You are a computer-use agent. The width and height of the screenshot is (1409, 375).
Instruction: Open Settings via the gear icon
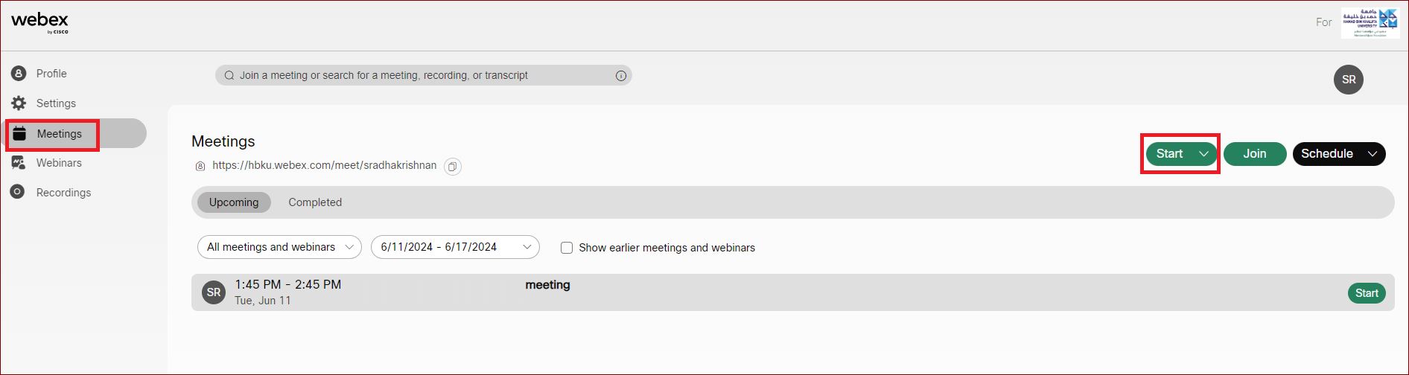[19, 103]
